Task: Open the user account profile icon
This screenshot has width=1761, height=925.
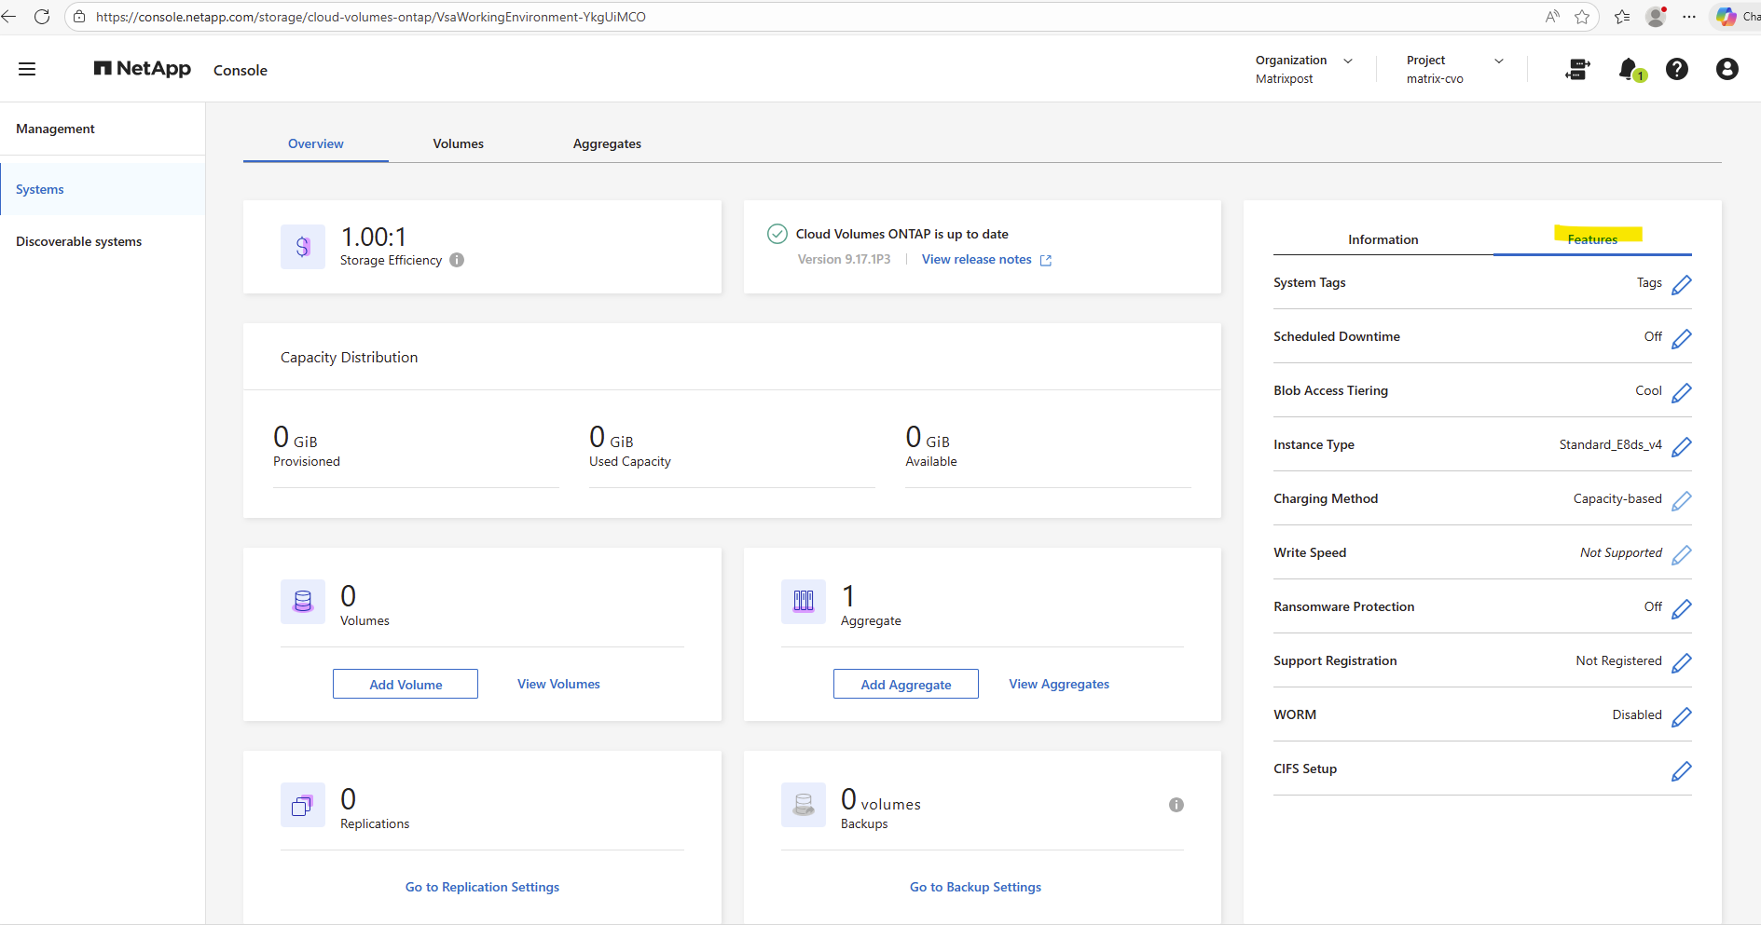Action: click(x=1727, y=69)
